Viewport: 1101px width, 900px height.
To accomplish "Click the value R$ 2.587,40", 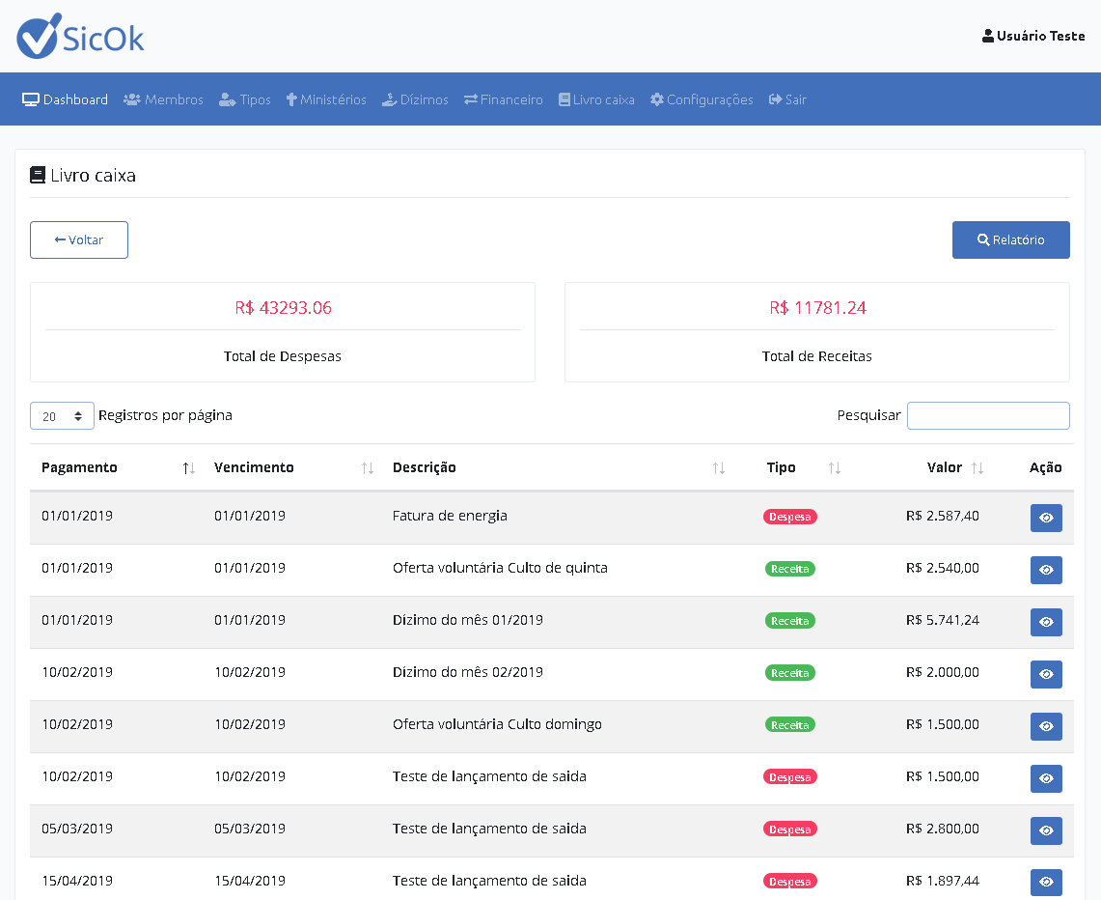I will (943, 516).
